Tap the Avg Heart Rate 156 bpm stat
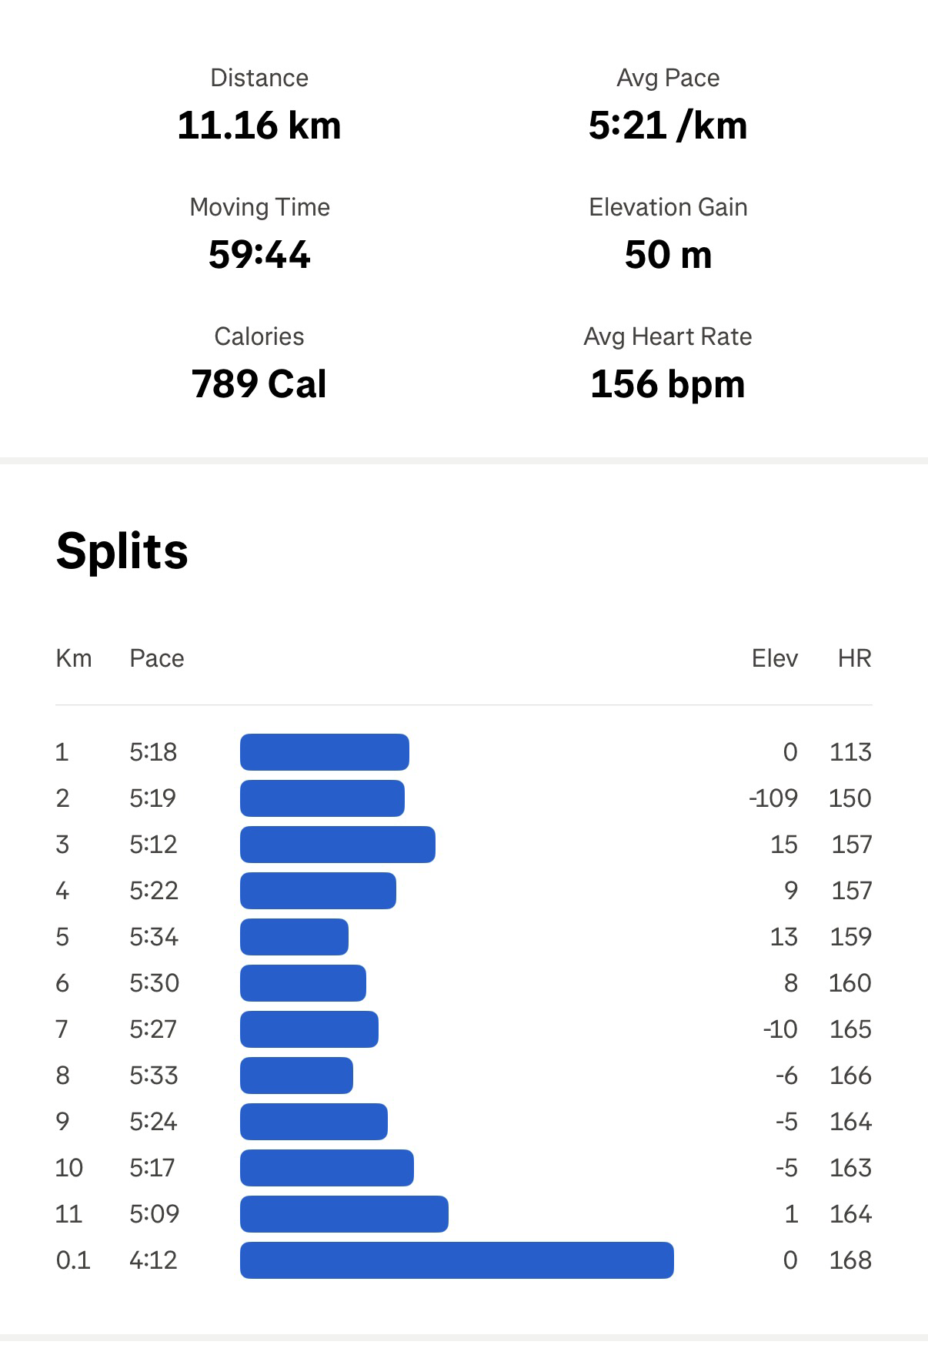This screenshot has width=928, height=1345. click(668, 383)
